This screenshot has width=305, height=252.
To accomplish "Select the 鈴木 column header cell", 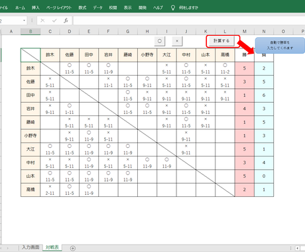I will point(50,55).
